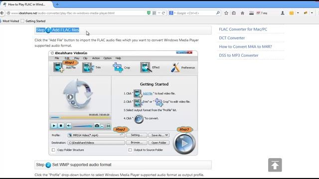Viewport: 319px width, 179px height.
Task: Click the Open Folder button
Action: click(x=159, y=143)
